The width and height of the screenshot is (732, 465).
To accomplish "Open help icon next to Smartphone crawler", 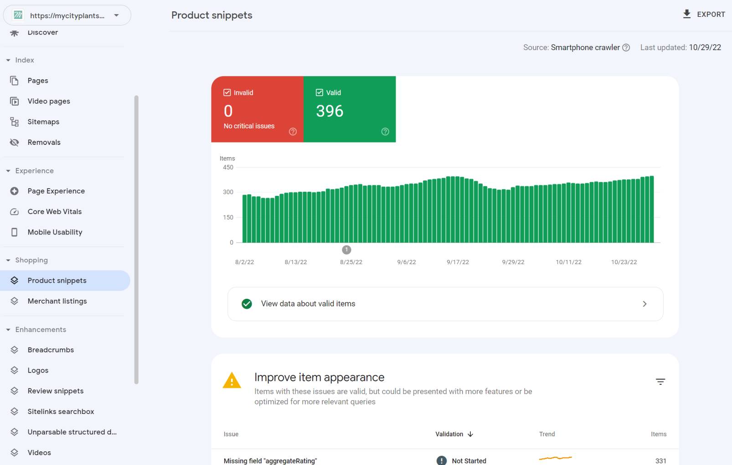I will pyautogui.click(x=626, y=47).
